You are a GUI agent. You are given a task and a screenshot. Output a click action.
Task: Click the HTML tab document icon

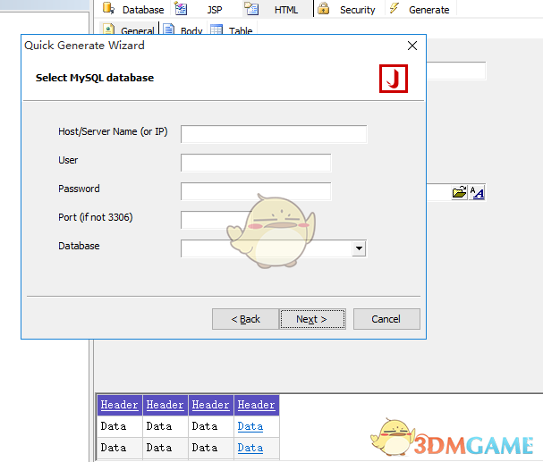pos(251,8)
